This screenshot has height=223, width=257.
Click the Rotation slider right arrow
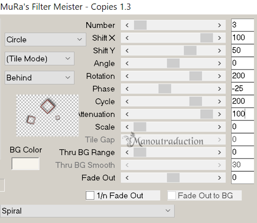coord(219,76)
